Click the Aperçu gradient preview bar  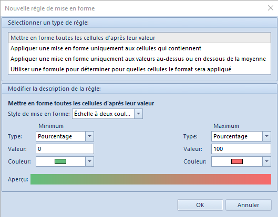(151, 179)
